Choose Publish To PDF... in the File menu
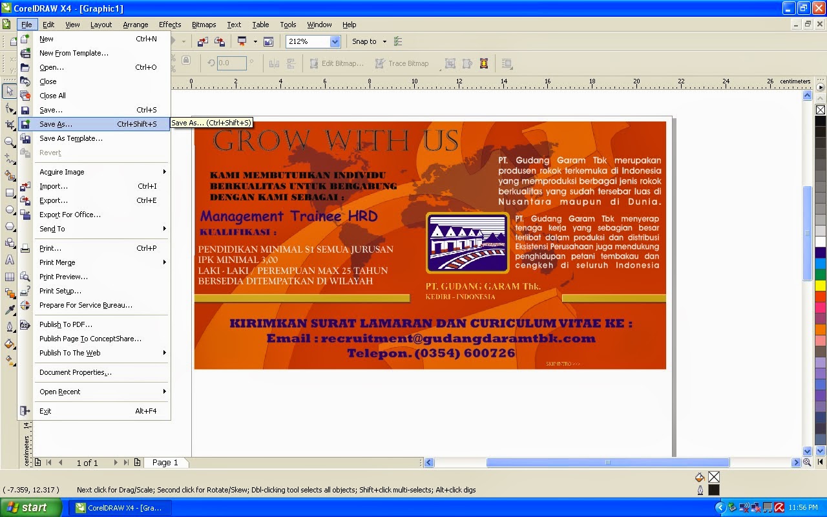Screen dimensions: 827x517 click(x=94, y=324)
